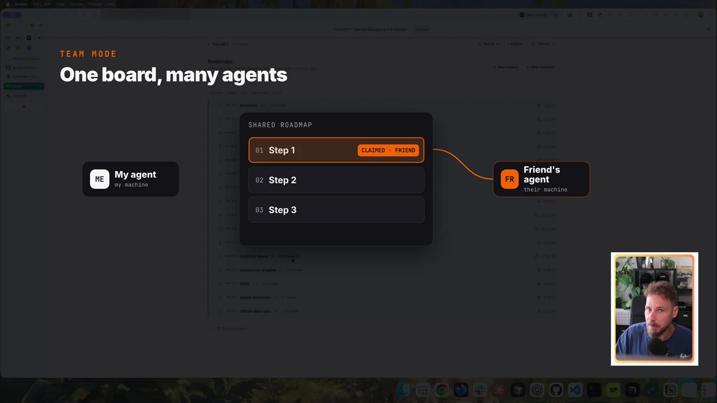Viewport: 717px width, 403px height.
Task: Open Firefox Developer Edition from the dock
Action: pyautogui.click(x=461, y=390)
